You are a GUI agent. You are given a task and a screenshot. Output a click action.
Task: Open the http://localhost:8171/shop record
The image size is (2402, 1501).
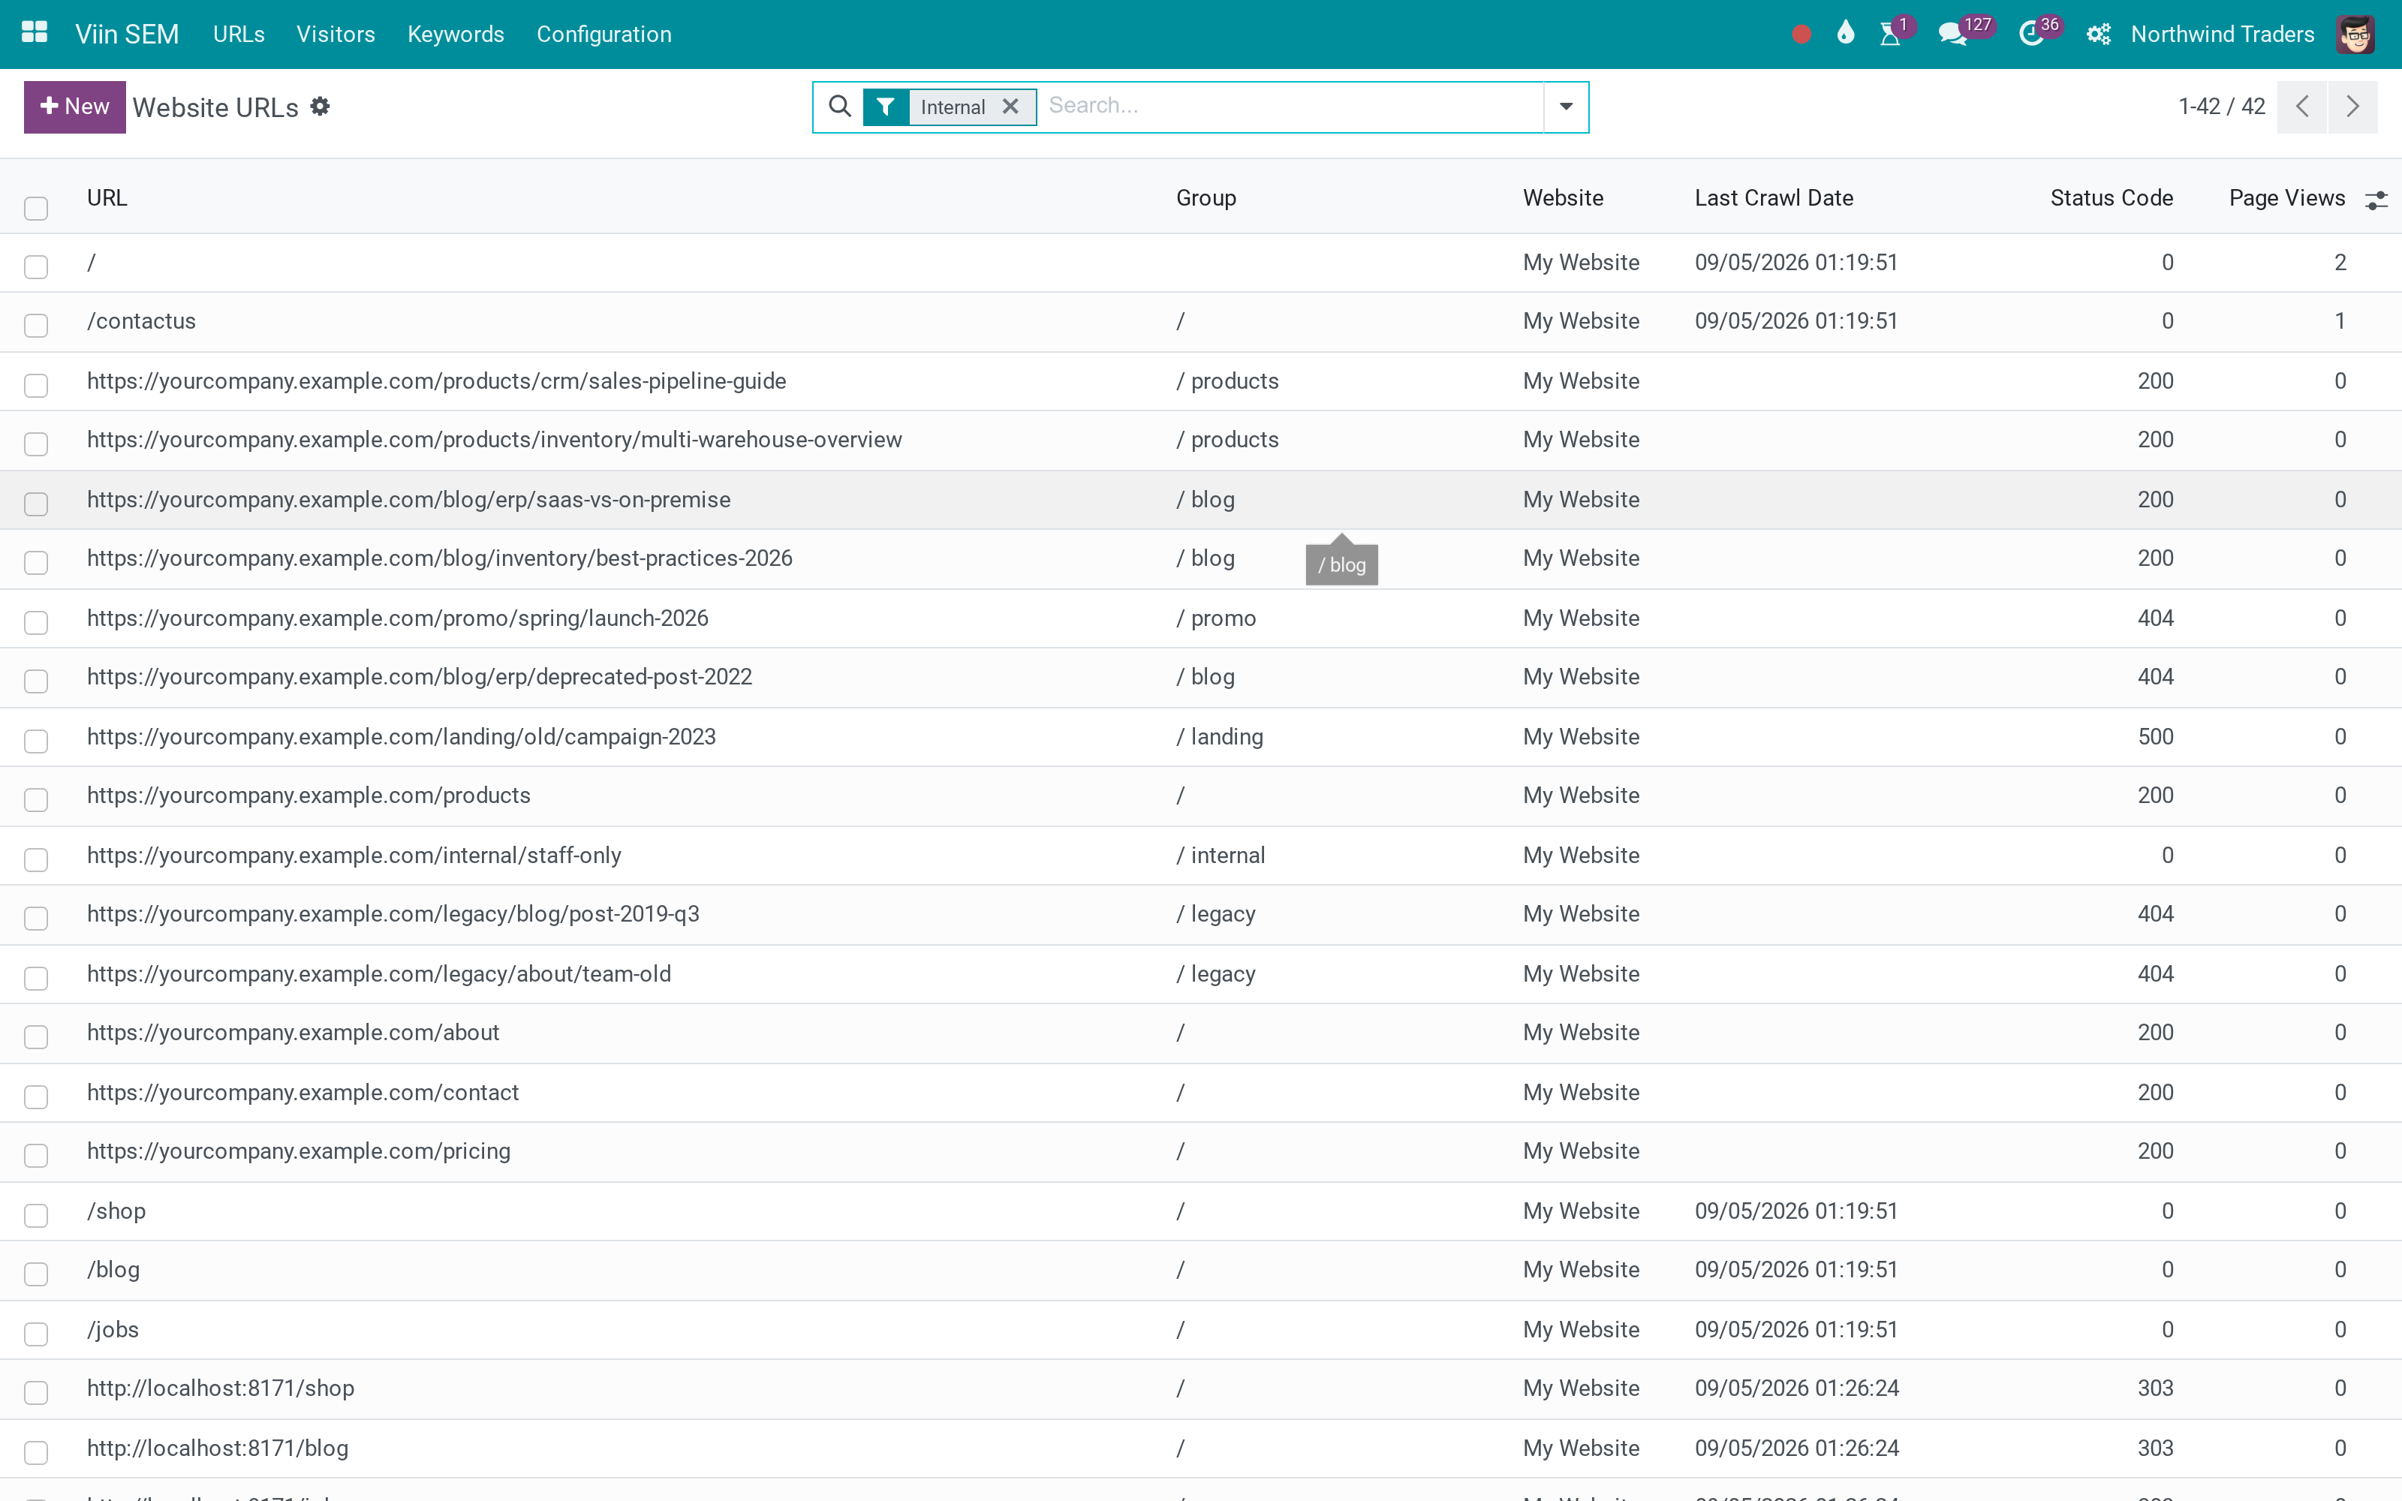(221, 1388)
